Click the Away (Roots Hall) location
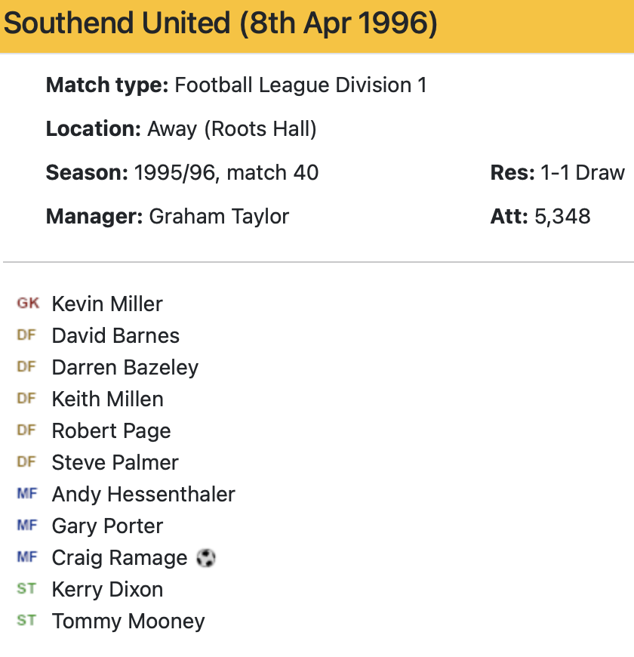Screen dimensions: 634x657 click(x=232, y=129)
